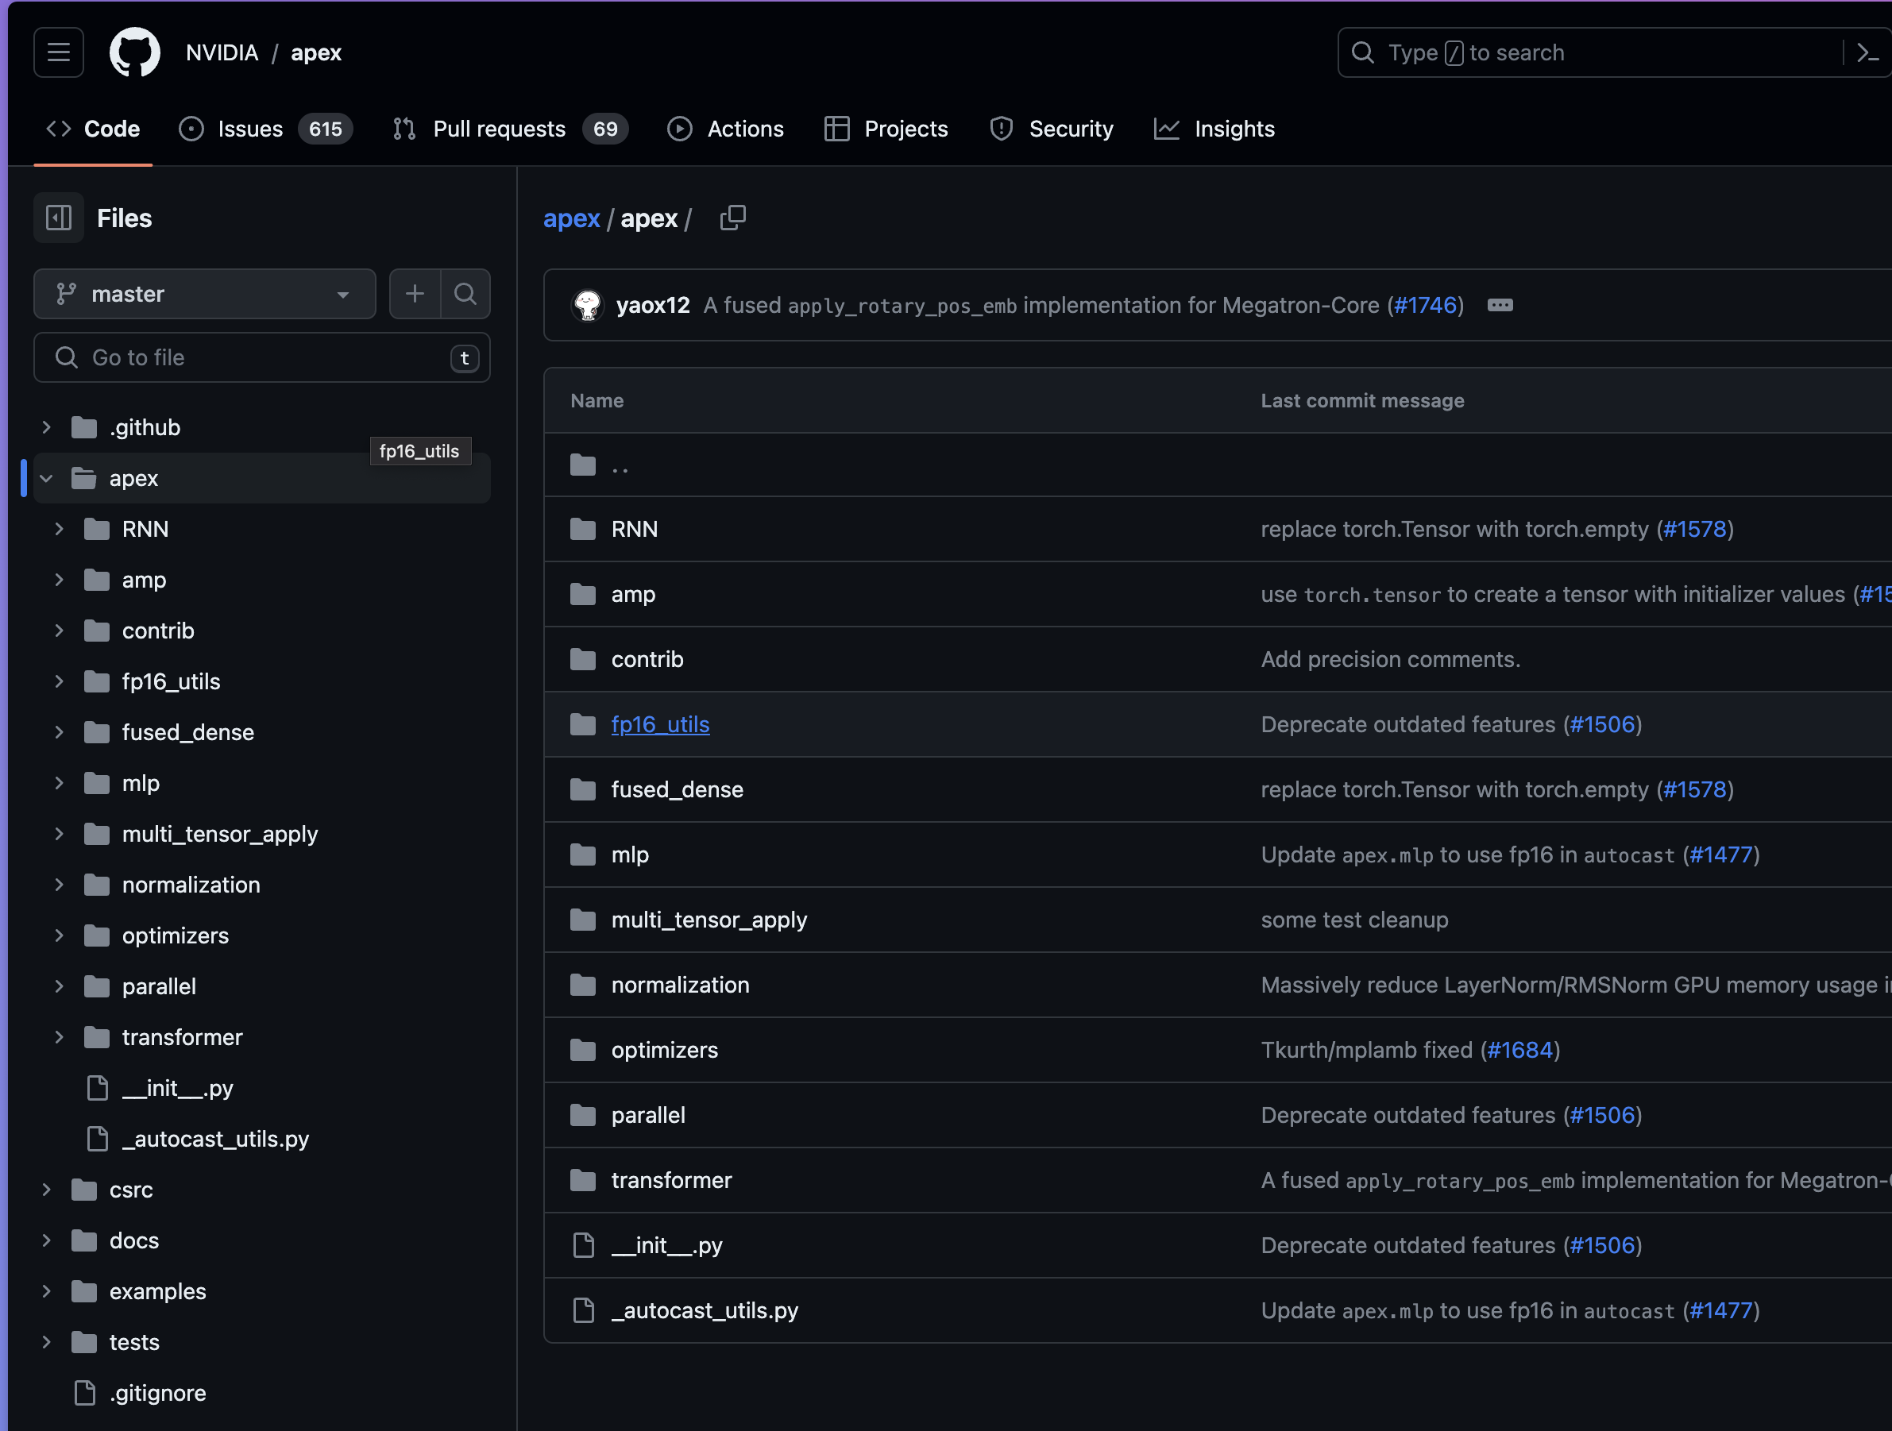Select __init__.py in the sidebar tree

point(177,1088)
